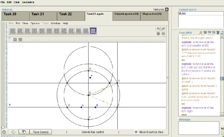224x137 pixels.
Task: Click the hourglass icon above the chat
Action: [218, 33]
